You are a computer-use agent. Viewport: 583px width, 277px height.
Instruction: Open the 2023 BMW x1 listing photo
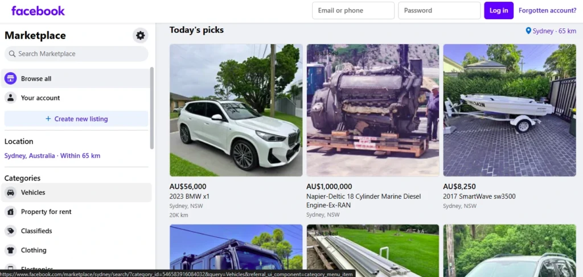[x=236, y=110]
